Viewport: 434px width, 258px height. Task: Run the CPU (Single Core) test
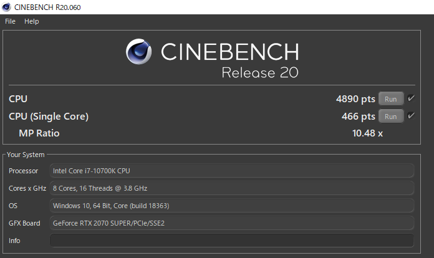tap(390, 117)
